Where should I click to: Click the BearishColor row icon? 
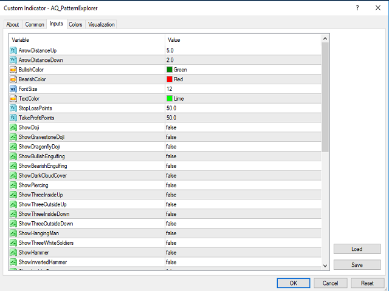13,79
